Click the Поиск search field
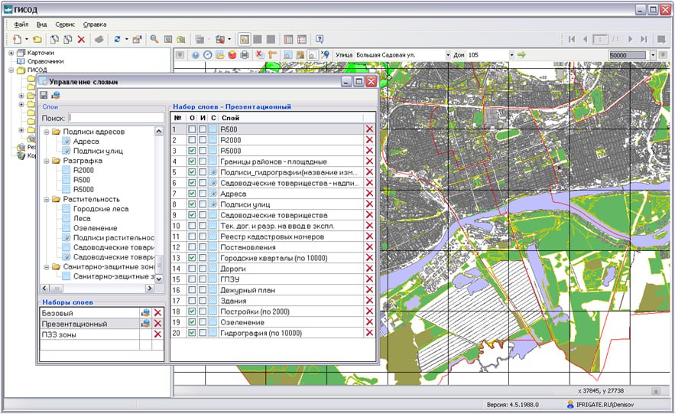675x414 pixels. [x=115, y=118]
